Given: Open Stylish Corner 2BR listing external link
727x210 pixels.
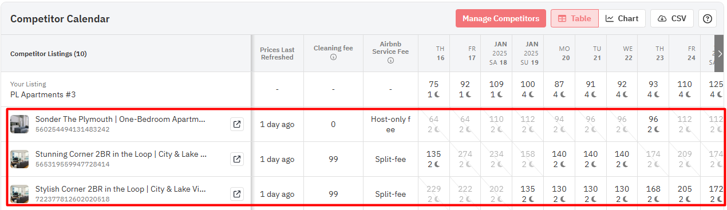Looking at the screenshot, I should point(237,194).
